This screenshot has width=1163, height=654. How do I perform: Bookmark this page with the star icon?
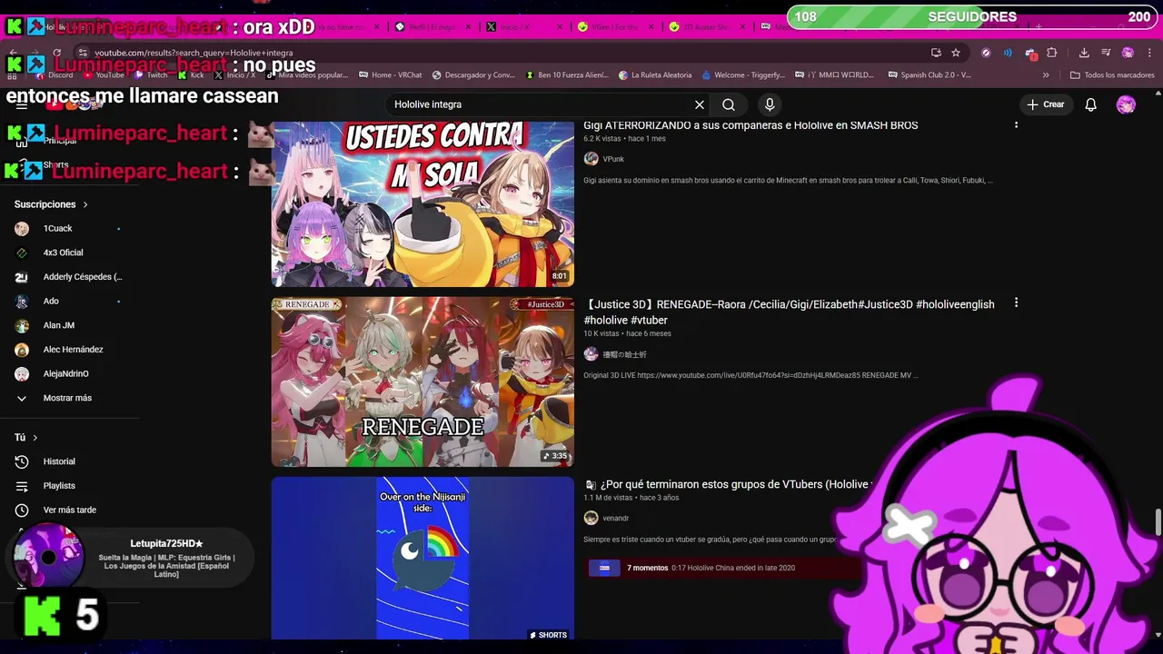tap(956, 53)
